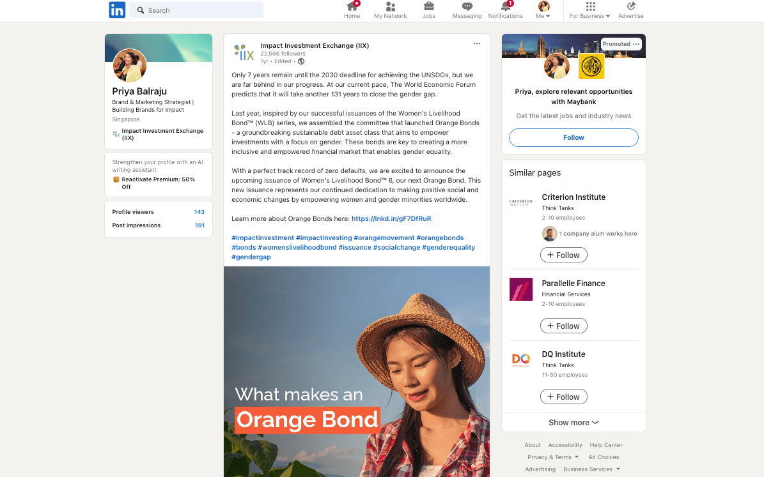764x477 pixels.
Task: Click the Parallelle Finance logo
Action: [x=521, y=289]
